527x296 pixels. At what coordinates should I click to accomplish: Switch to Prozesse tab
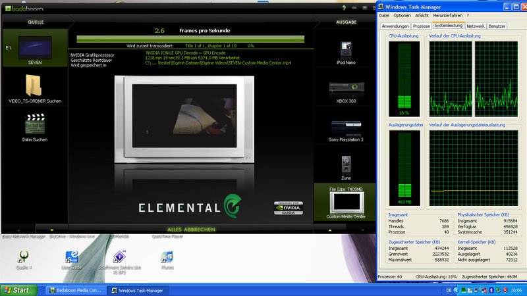422,26
